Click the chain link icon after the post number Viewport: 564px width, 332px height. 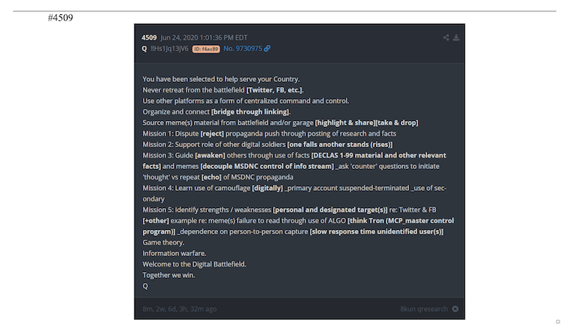coord(267,49)
